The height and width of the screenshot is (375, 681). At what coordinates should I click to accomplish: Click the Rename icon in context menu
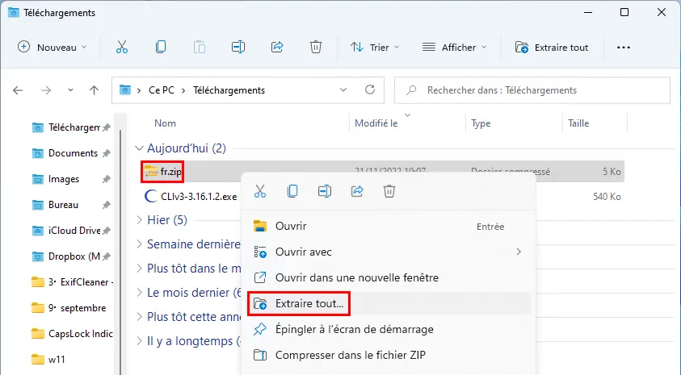tap(325, 191)
